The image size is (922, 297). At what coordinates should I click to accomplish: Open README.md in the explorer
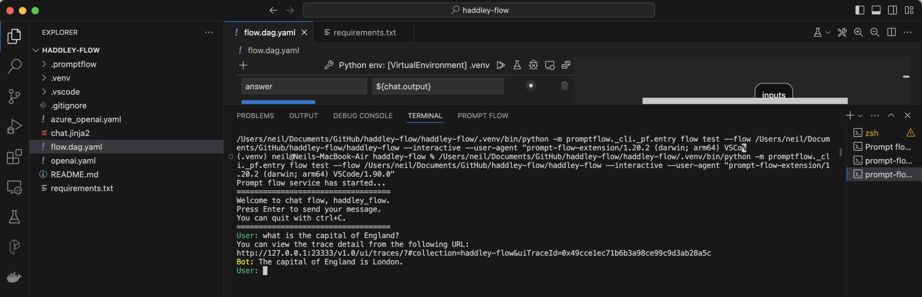tap(74, 175)
